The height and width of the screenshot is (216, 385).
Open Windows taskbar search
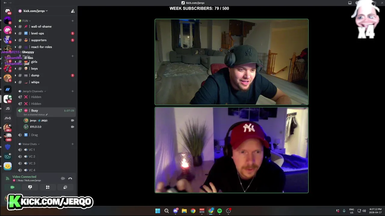[x=166, y=211]
